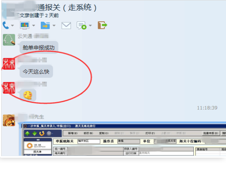Viewport: 226px width, 169px height.
Task: Collapse the sidebar with the double-arrow button
Action: point(38,140)
